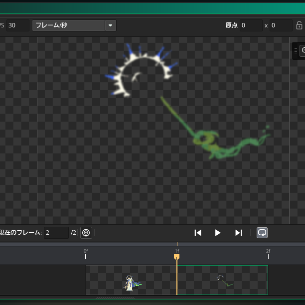Play the sprite animation

[x=218, y=233]
